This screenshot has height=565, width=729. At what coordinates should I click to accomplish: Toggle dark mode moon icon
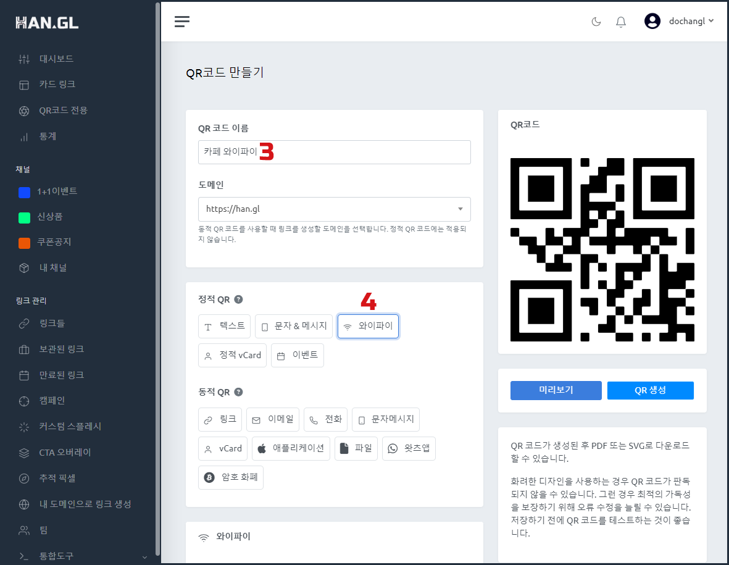point(596,22)
